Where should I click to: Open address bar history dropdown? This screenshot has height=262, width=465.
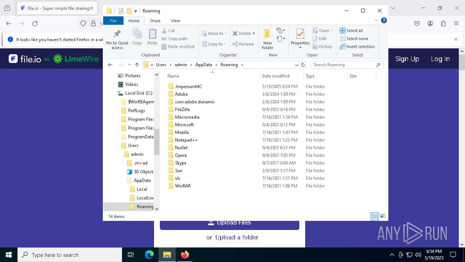[x=296, y=65]
